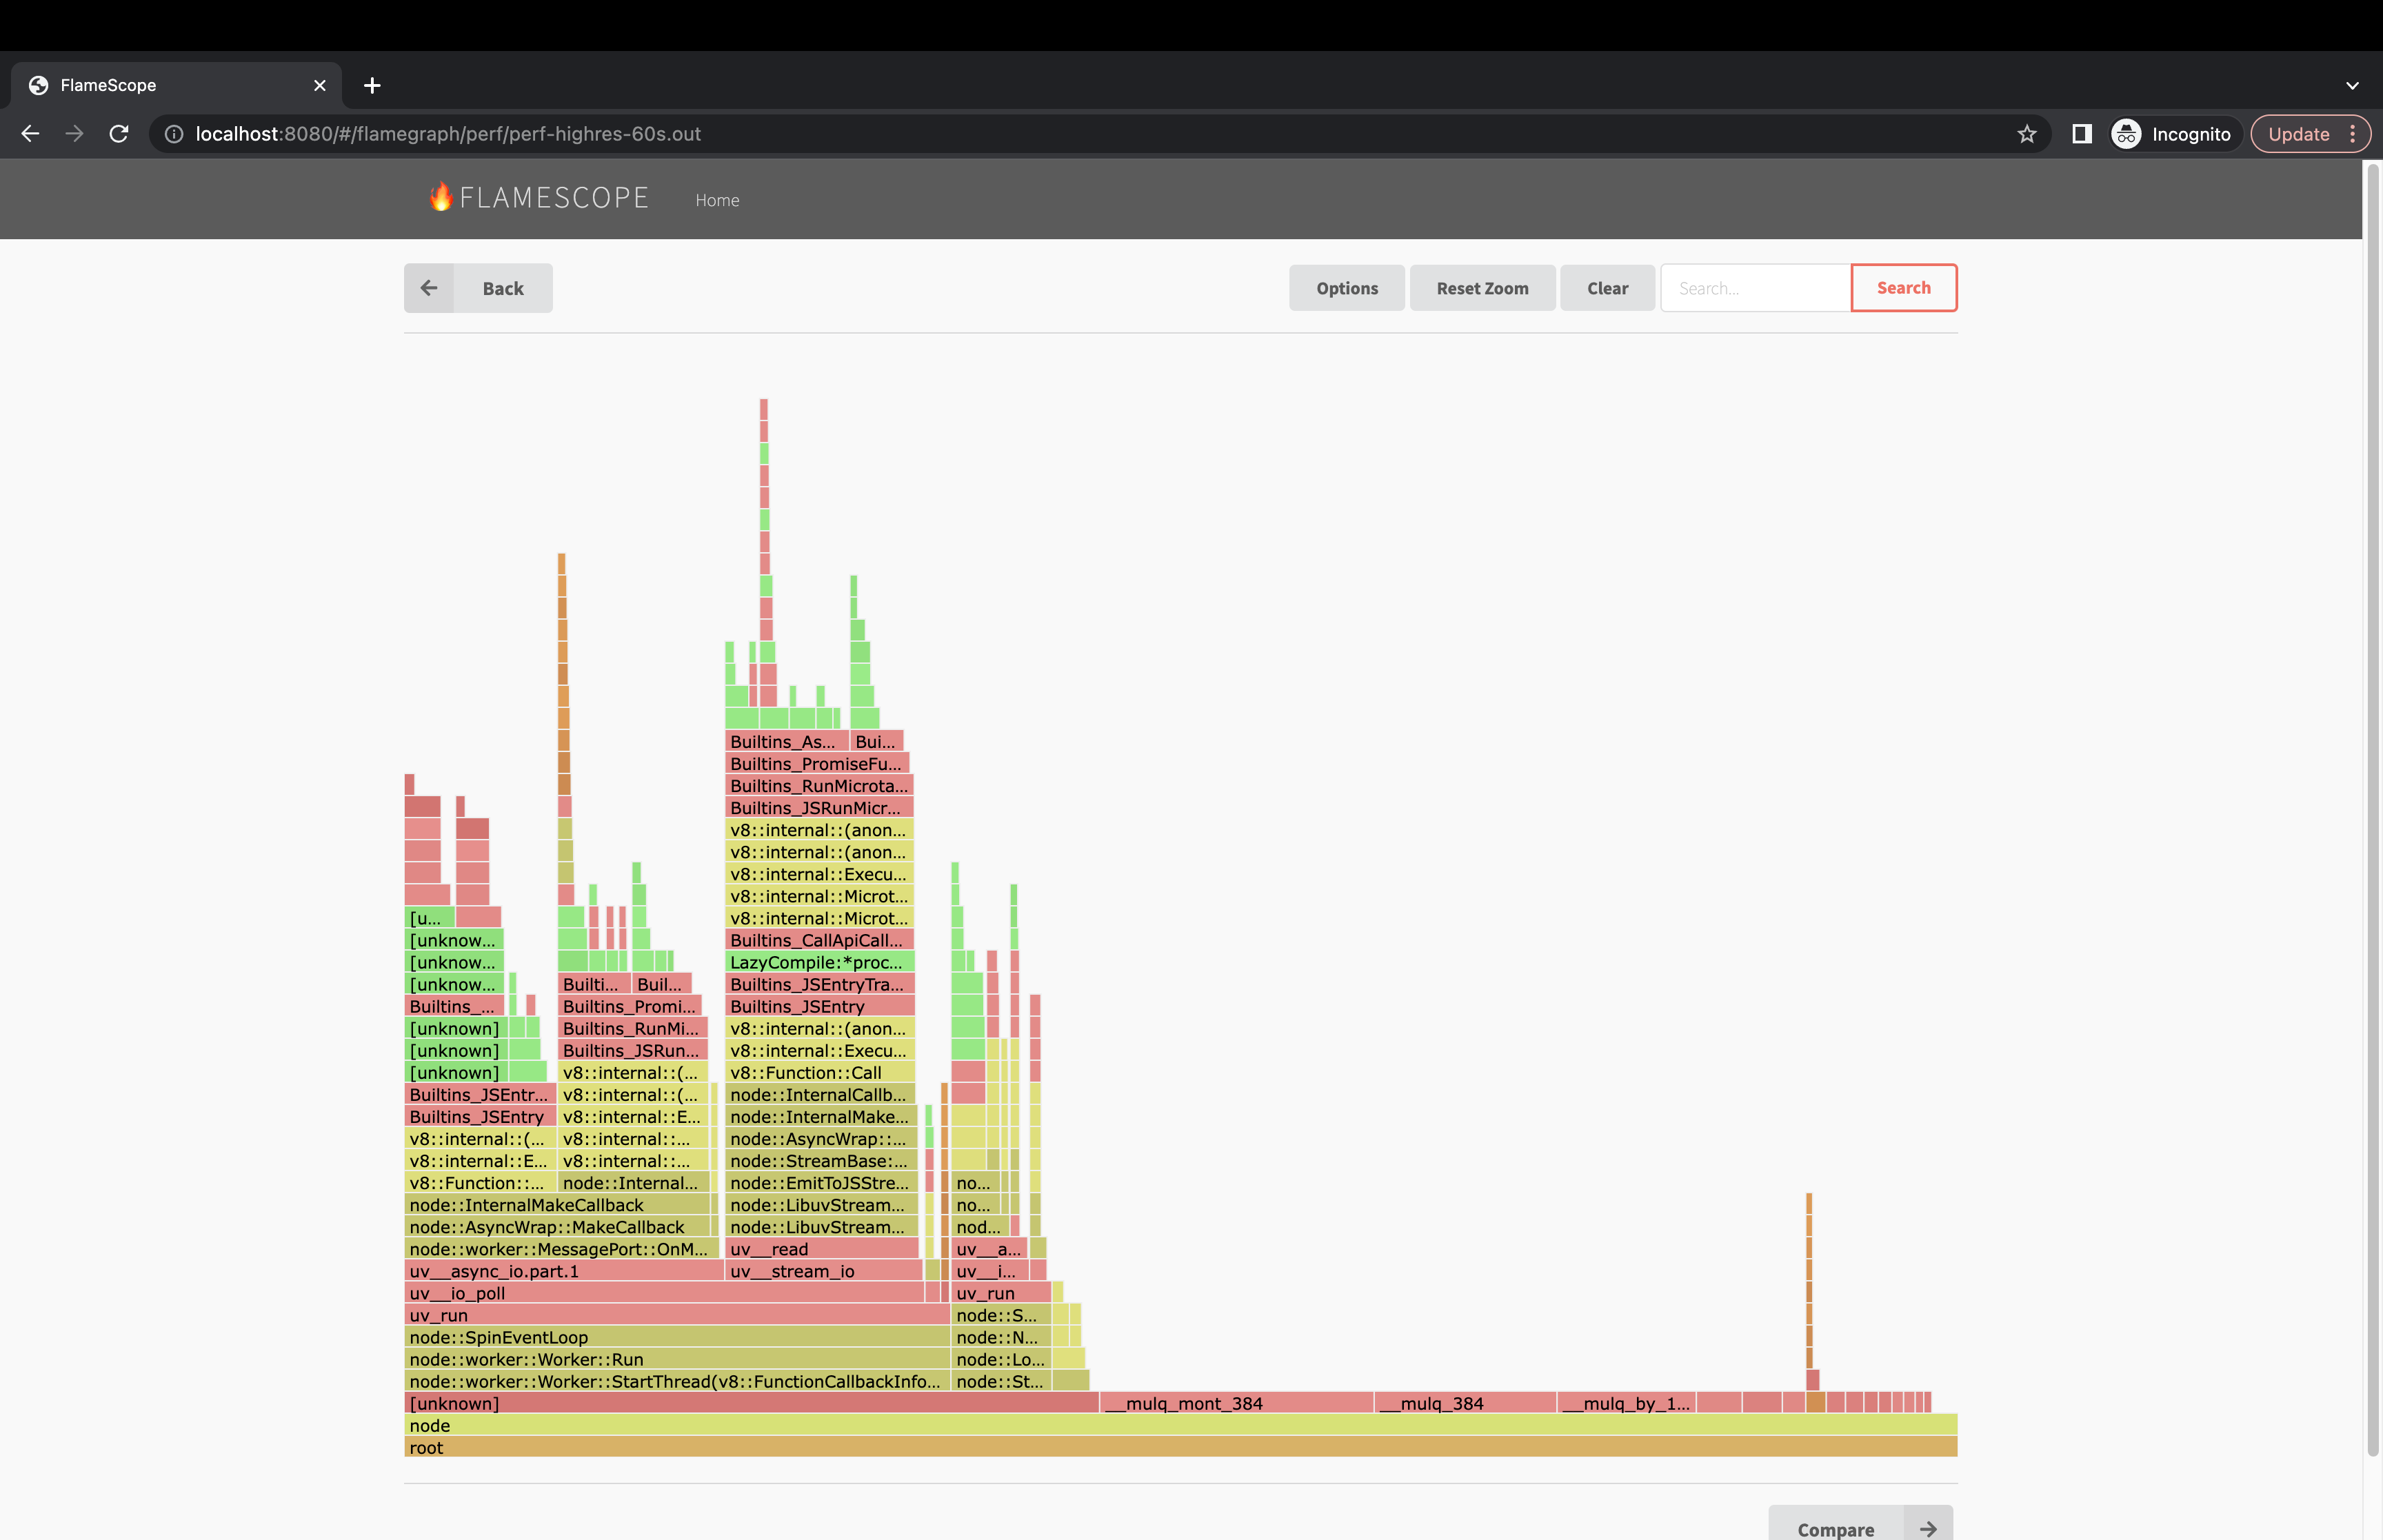Image resolution: width=2383 pixels, height=1540 pixels.
Task: Select Home in the FlameScope navigation bar
Action: pyautogui.click(x=717, y=199)
